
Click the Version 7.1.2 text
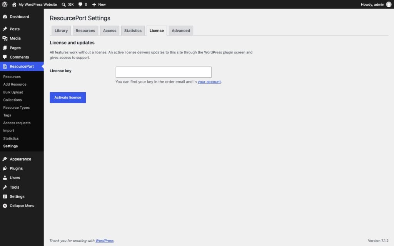coord(378,241)
